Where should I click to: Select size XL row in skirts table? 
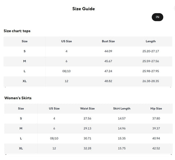pos(89,148)
